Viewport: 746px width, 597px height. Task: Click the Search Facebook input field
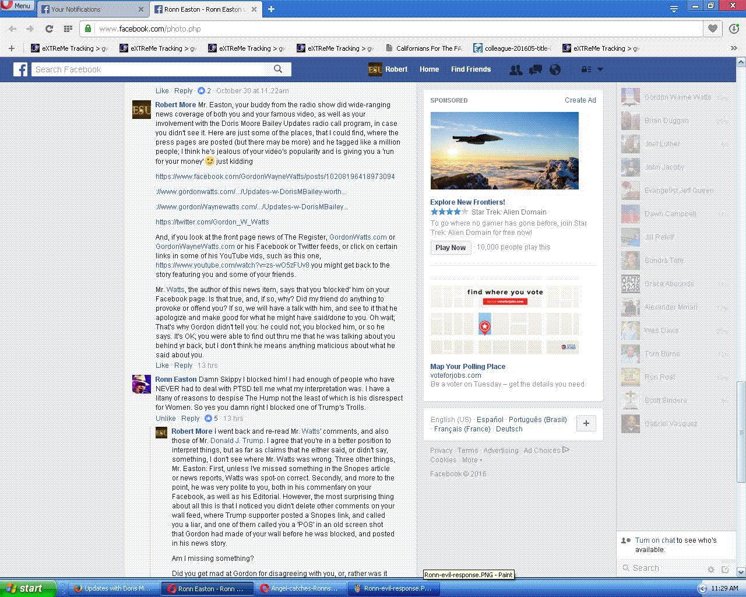point(150,69)
